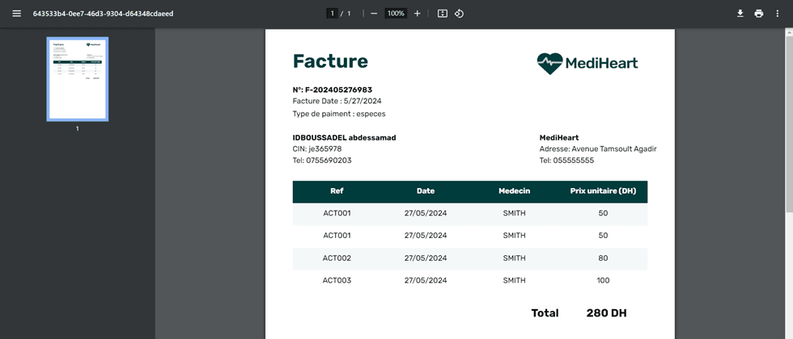Click the Ref column header
The image size is (793, 339).
click(337, 191)
